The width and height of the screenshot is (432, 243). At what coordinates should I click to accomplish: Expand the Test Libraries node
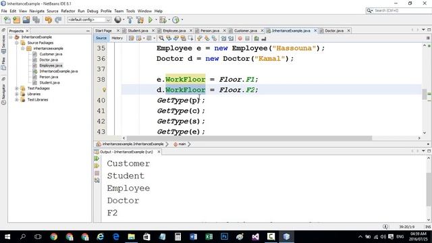(x=17, y=100)
